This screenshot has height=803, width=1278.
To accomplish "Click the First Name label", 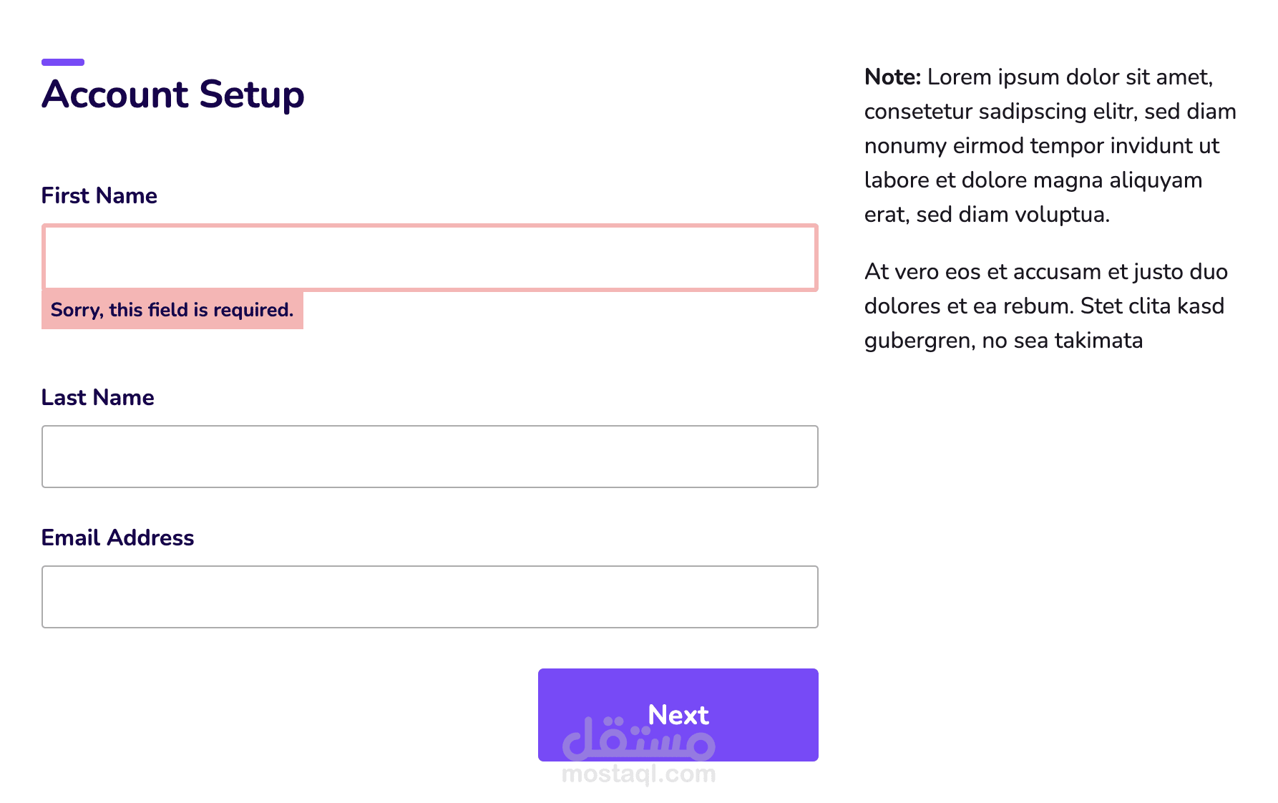I will pos(99,195).
